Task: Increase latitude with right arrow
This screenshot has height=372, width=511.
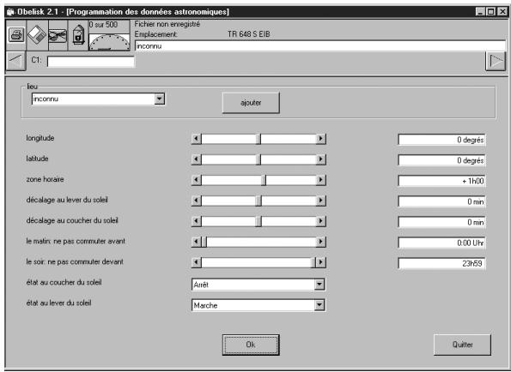Action: click(x=320, y=159)
